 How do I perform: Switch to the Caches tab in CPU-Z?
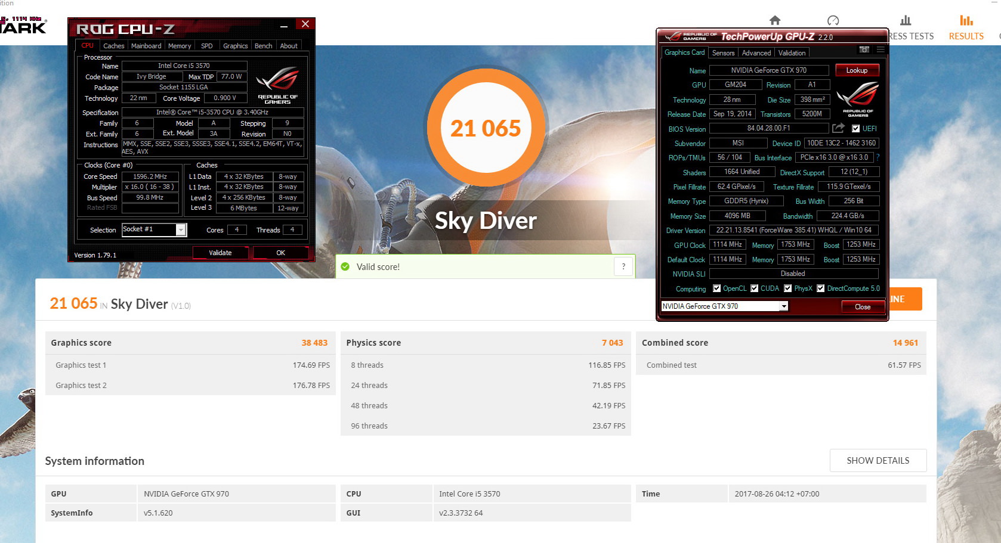pos(113,46)
